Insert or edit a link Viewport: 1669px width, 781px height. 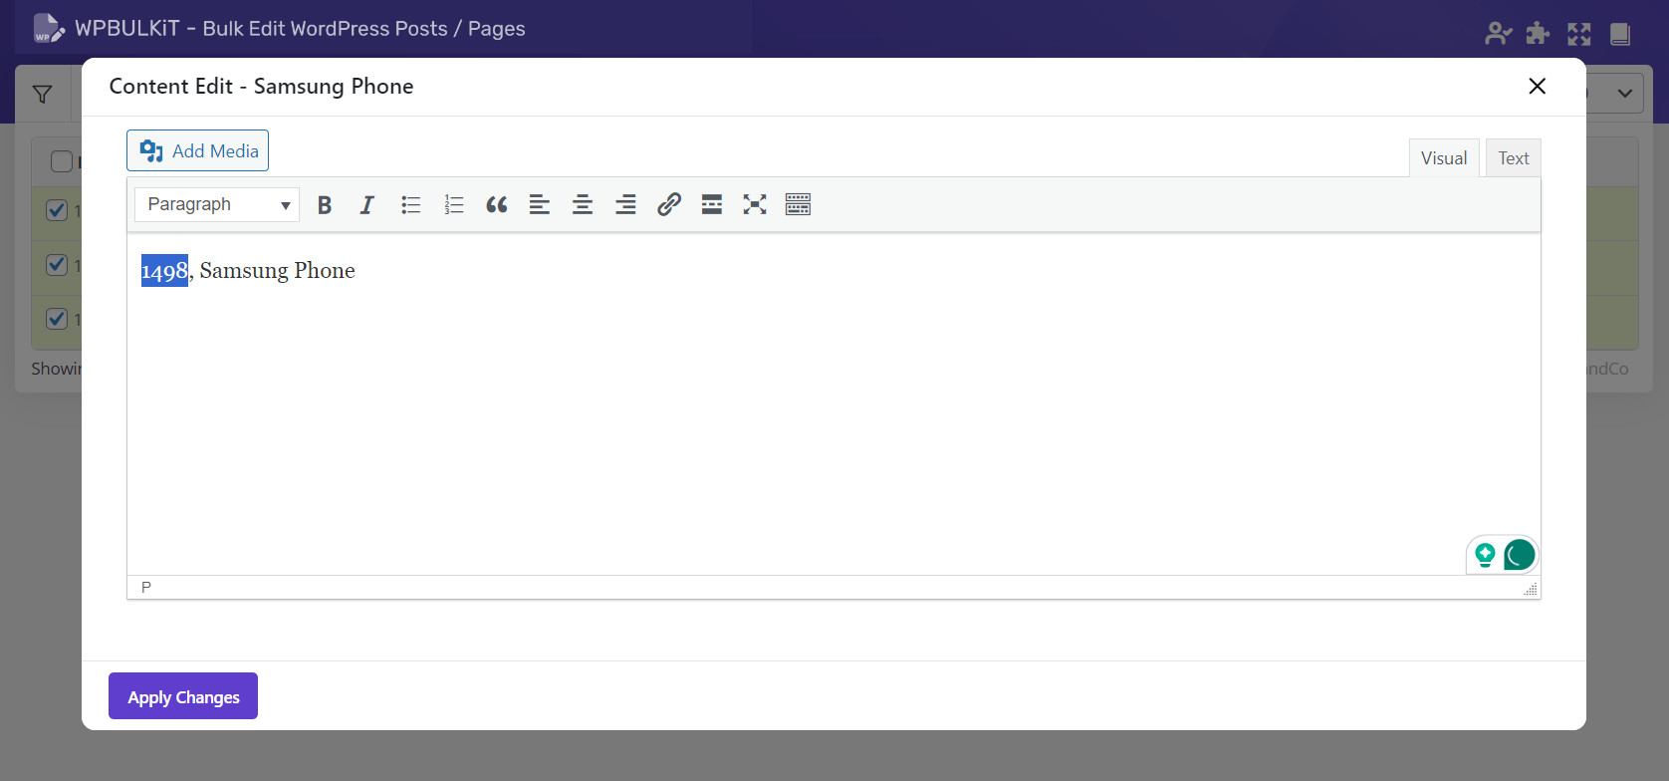[x=669, y=205]
